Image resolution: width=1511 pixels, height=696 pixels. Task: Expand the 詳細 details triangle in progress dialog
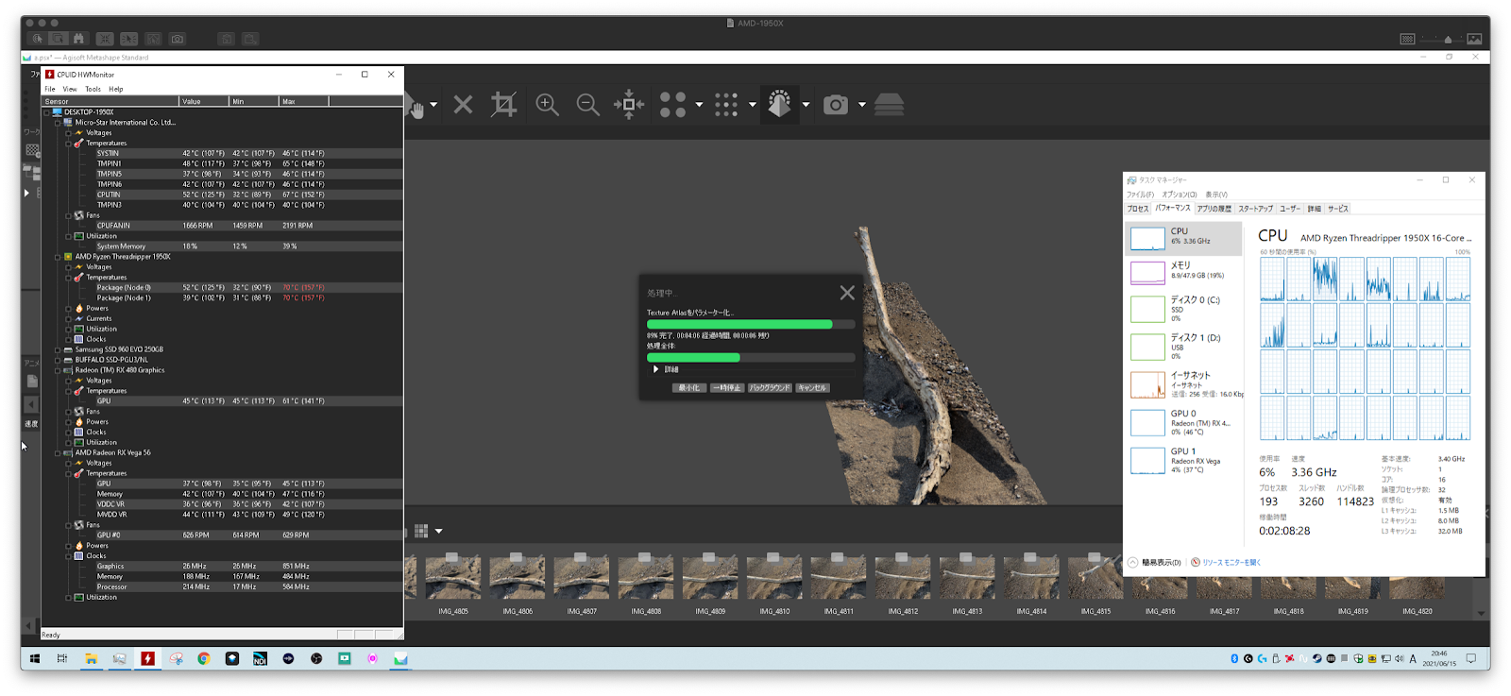point(656,369)
